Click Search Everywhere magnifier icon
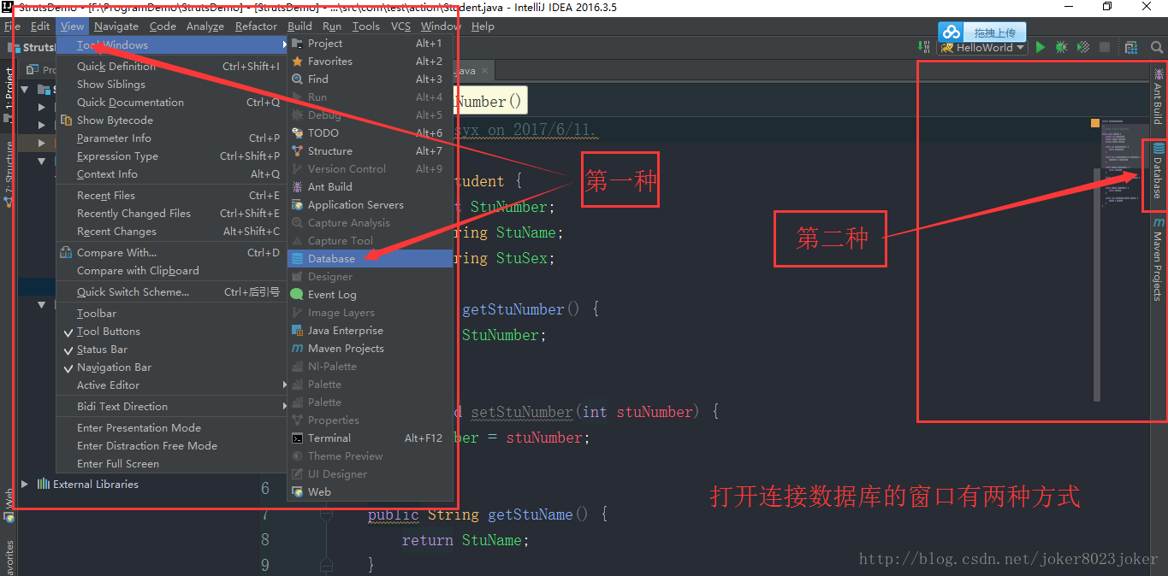Viewport: 1168px width, 576px height. pyautogui.click(x=1157, y=48)
